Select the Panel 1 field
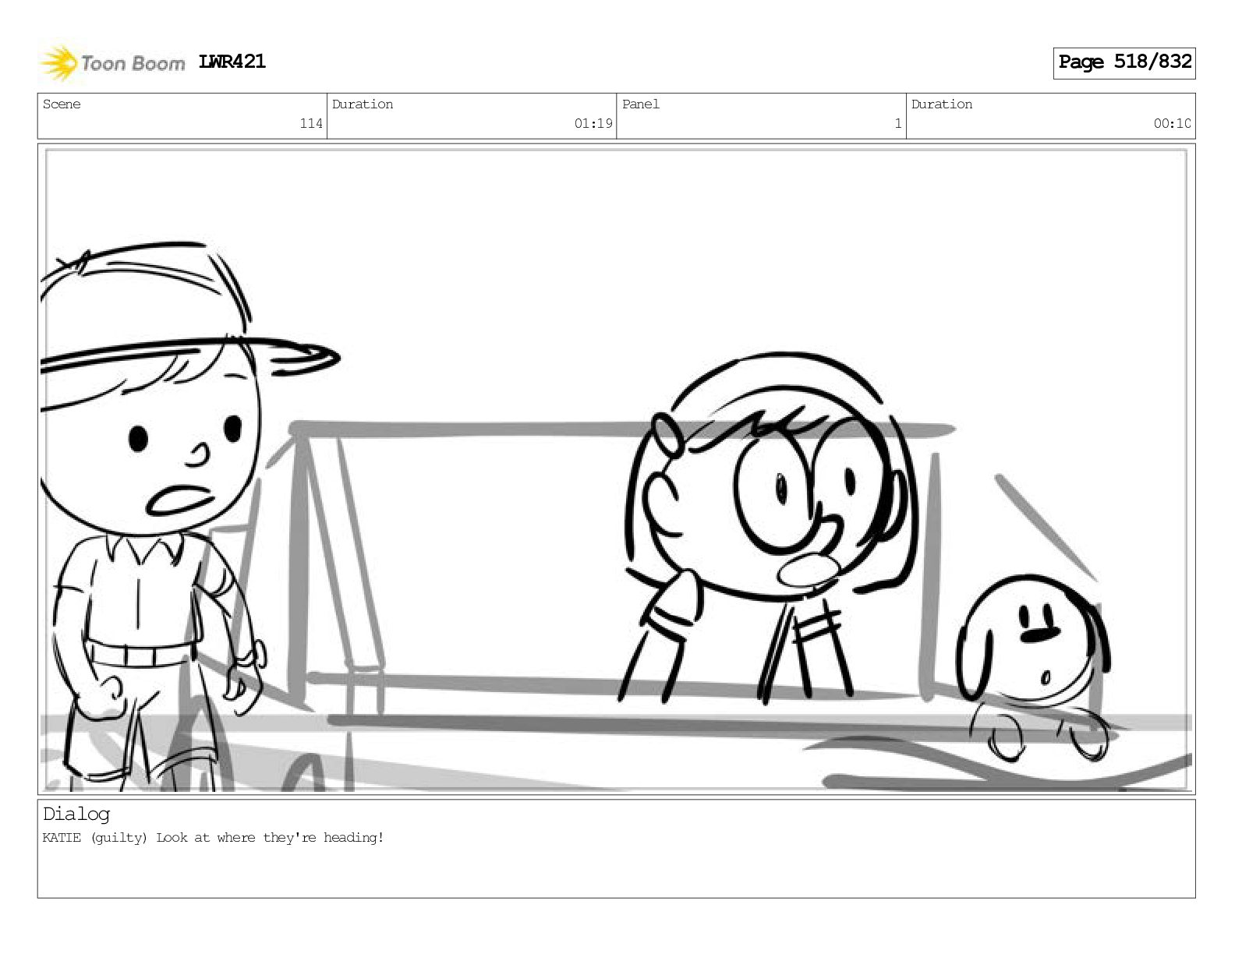The width and height of the screenshot is (1235, 954). coord(761,115)
